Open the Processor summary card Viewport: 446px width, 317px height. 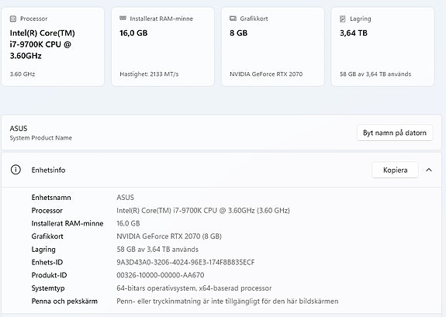pyautogui.click(x=53, y=47)
